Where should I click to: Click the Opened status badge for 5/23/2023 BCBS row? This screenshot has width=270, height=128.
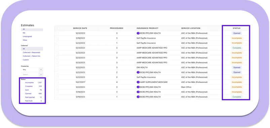click(237, 33)
